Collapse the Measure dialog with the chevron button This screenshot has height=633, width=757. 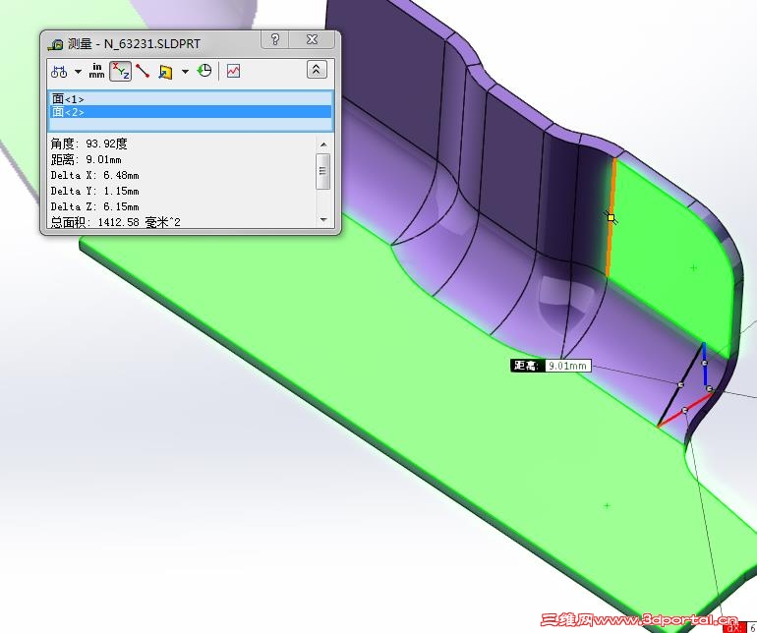(317, 70)
